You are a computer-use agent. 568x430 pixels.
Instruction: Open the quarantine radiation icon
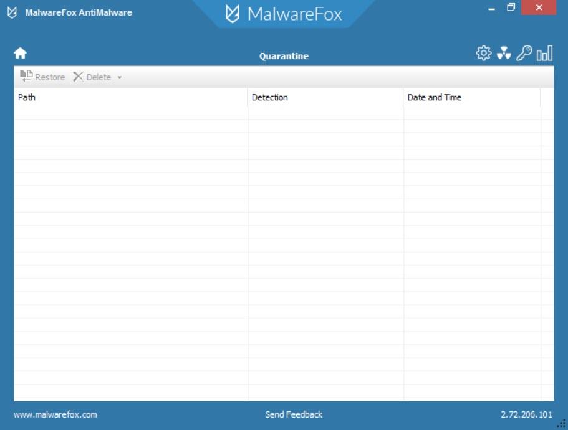coord(504,53)
